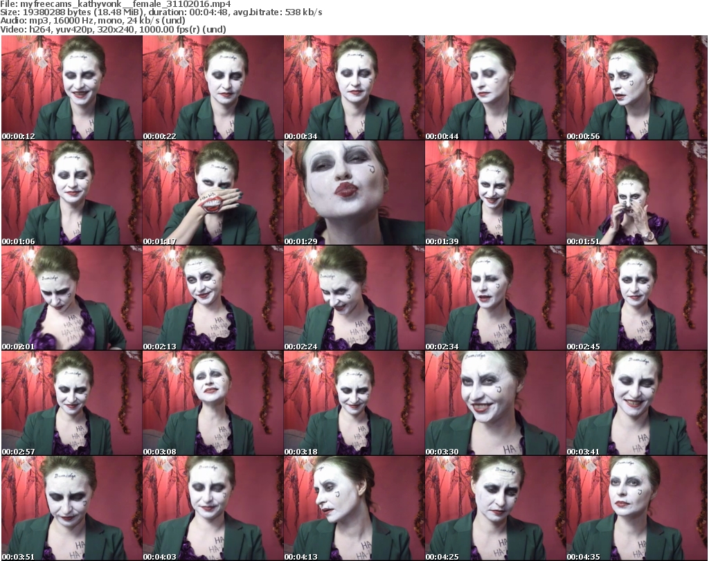Open the frame timestamped 00:01:06
Screen dimensions: 709x561
pyautogui.click(x=72, y=193)
